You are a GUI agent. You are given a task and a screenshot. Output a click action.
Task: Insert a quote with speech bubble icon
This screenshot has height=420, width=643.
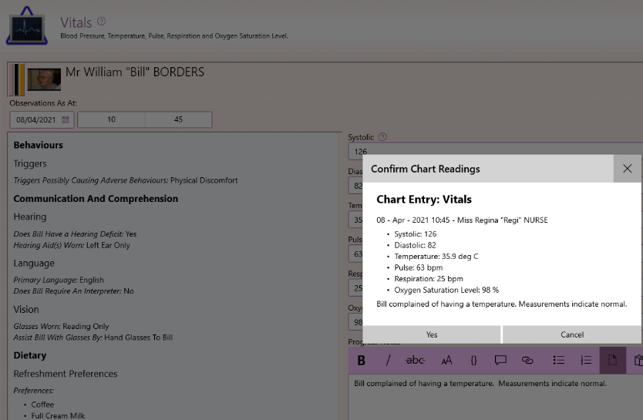click(500, 360)
